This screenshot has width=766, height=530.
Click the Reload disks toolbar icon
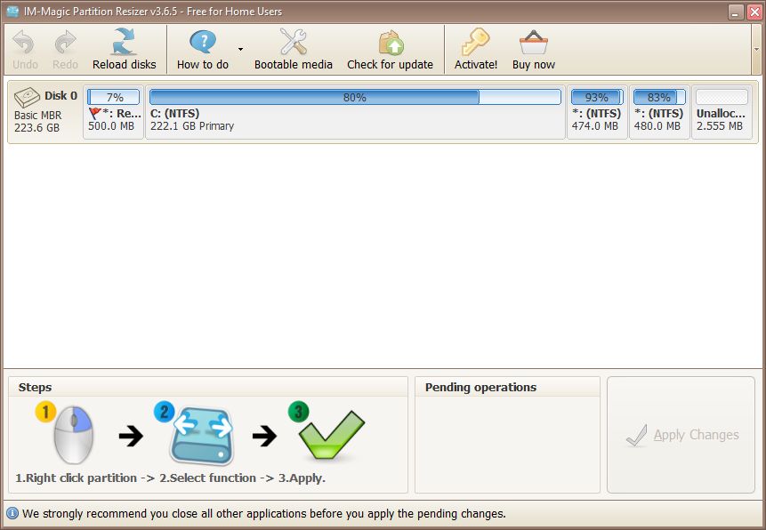tap(124, 42)
